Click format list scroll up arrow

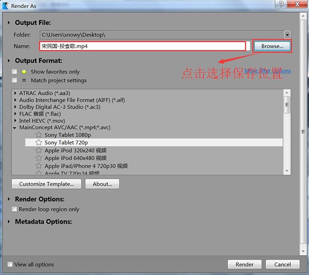[287, 93]
